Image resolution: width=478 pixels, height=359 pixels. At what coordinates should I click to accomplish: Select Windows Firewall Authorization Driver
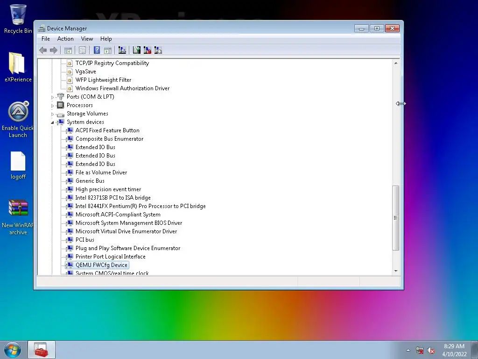tap(122, 88)
